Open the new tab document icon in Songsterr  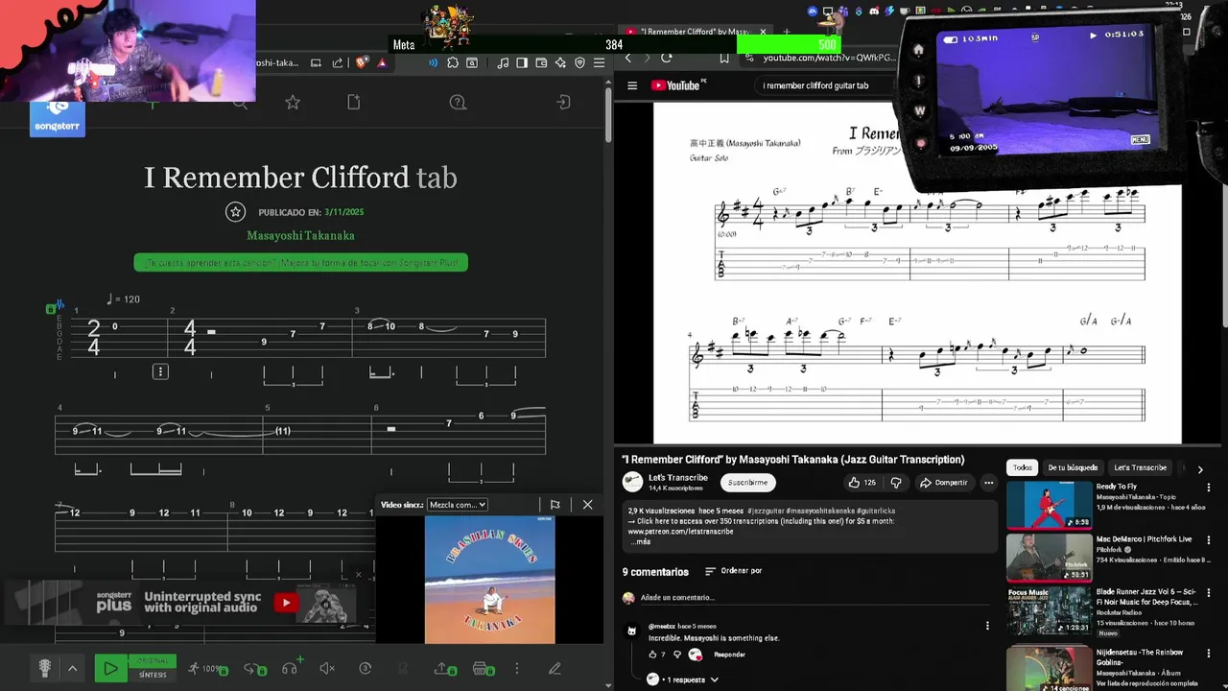pyautogui.click(x=353, y=102)
